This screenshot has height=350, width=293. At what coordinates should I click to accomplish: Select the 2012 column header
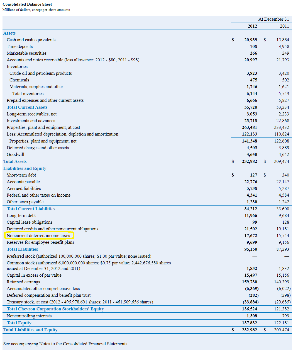252,26
